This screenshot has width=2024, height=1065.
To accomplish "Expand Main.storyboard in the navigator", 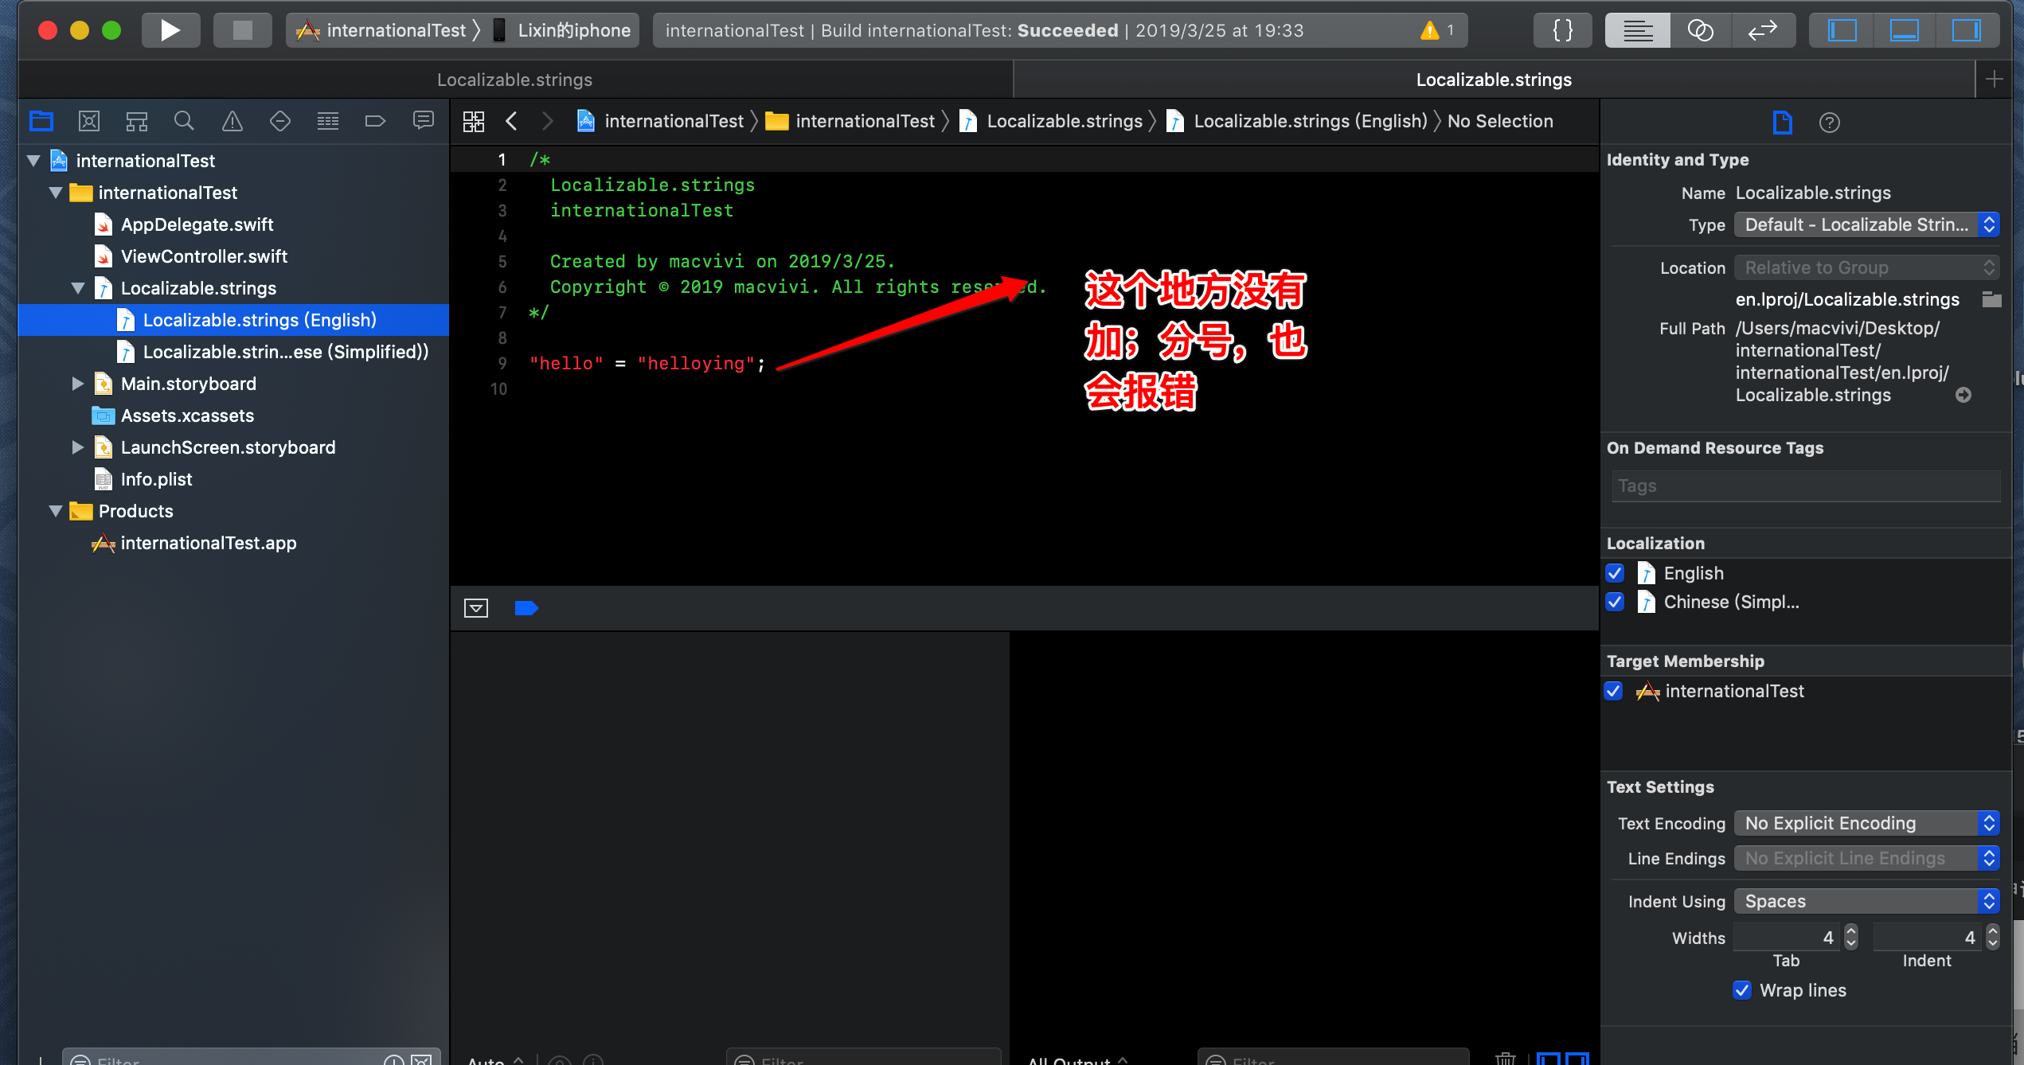I will tap(77, 384).
